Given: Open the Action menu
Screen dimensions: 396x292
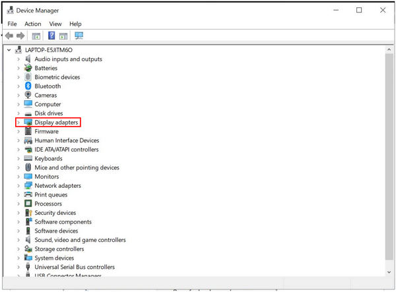Looking at the screenshot, I should click(x=33, y=24).
